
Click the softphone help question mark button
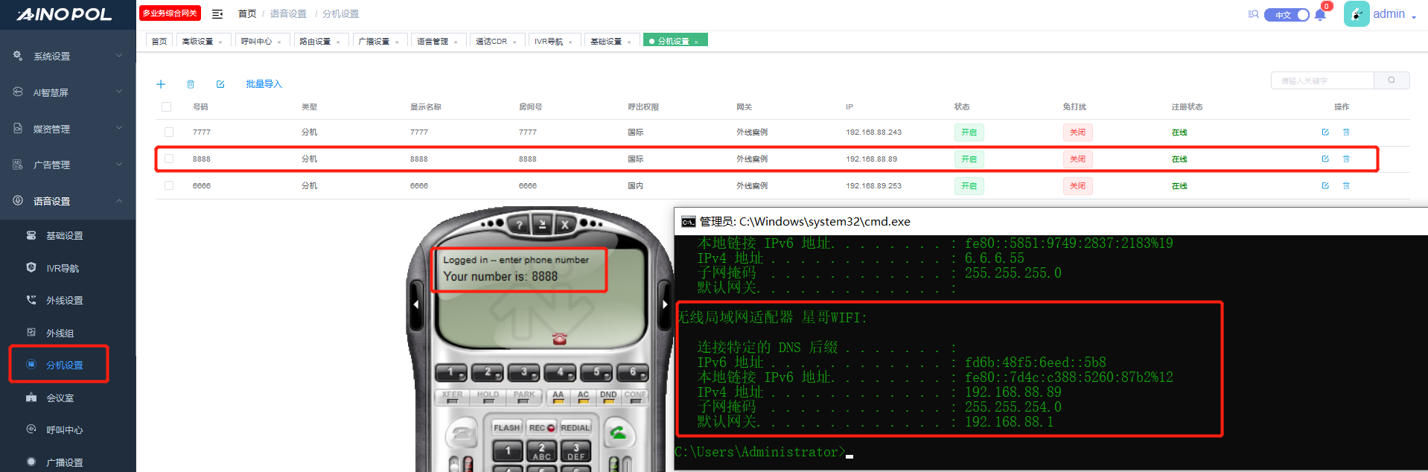[519, 224]
